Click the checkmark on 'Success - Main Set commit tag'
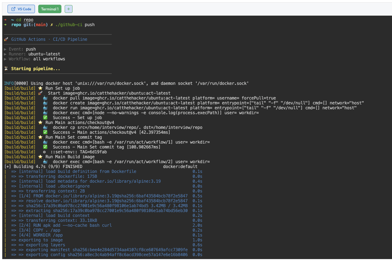This screenshot has height=261, width=392. pyautogui.click(x=45, y=147)
